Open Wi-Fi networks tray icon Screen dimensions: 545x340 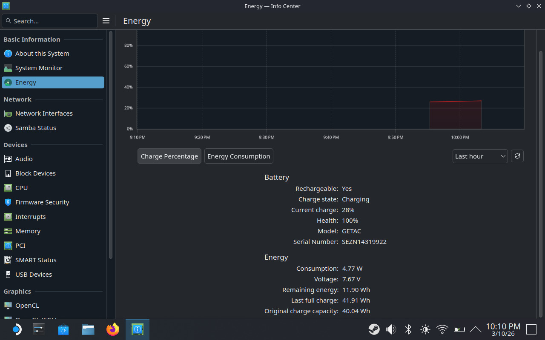[442, 329]
